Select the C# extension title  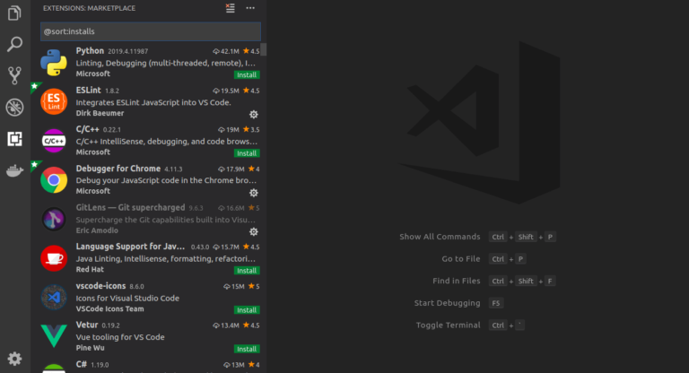tap(82, 364)
